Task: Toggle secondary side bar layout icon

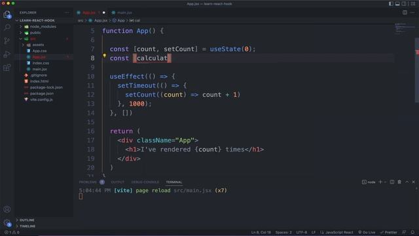Action: click(404, 4)
